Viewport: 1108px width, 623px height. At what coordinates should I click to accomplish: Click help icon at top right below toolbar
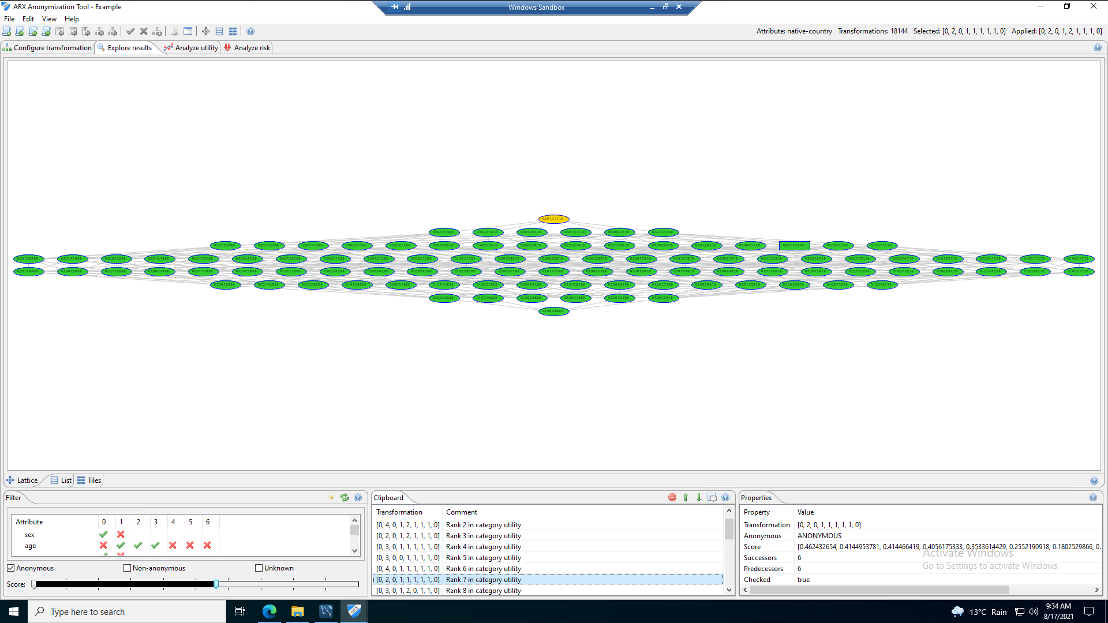click(x=1098, y=48)
